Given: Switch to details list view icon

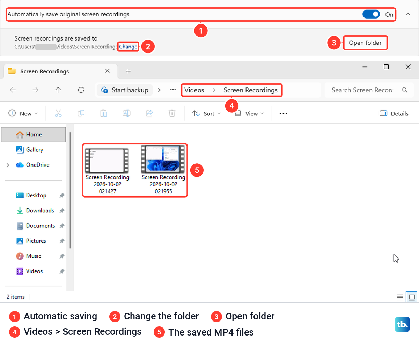Looking at the screenshot, I should (x=400, y=297).
